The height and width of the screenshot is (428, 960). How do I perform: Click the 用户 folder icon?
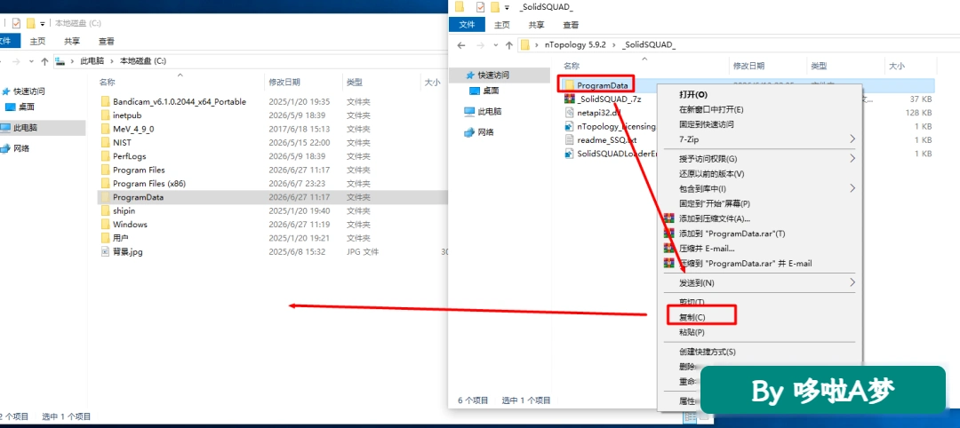105,238
